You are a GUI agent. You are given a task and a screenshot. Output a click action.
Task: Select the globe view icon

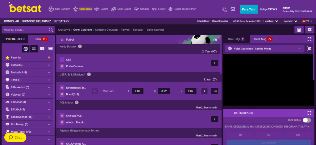26,49
